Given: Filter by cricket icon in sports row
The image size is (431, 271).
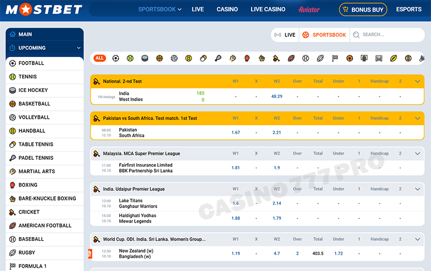Looking at the screenshot, I should point(276,58).
